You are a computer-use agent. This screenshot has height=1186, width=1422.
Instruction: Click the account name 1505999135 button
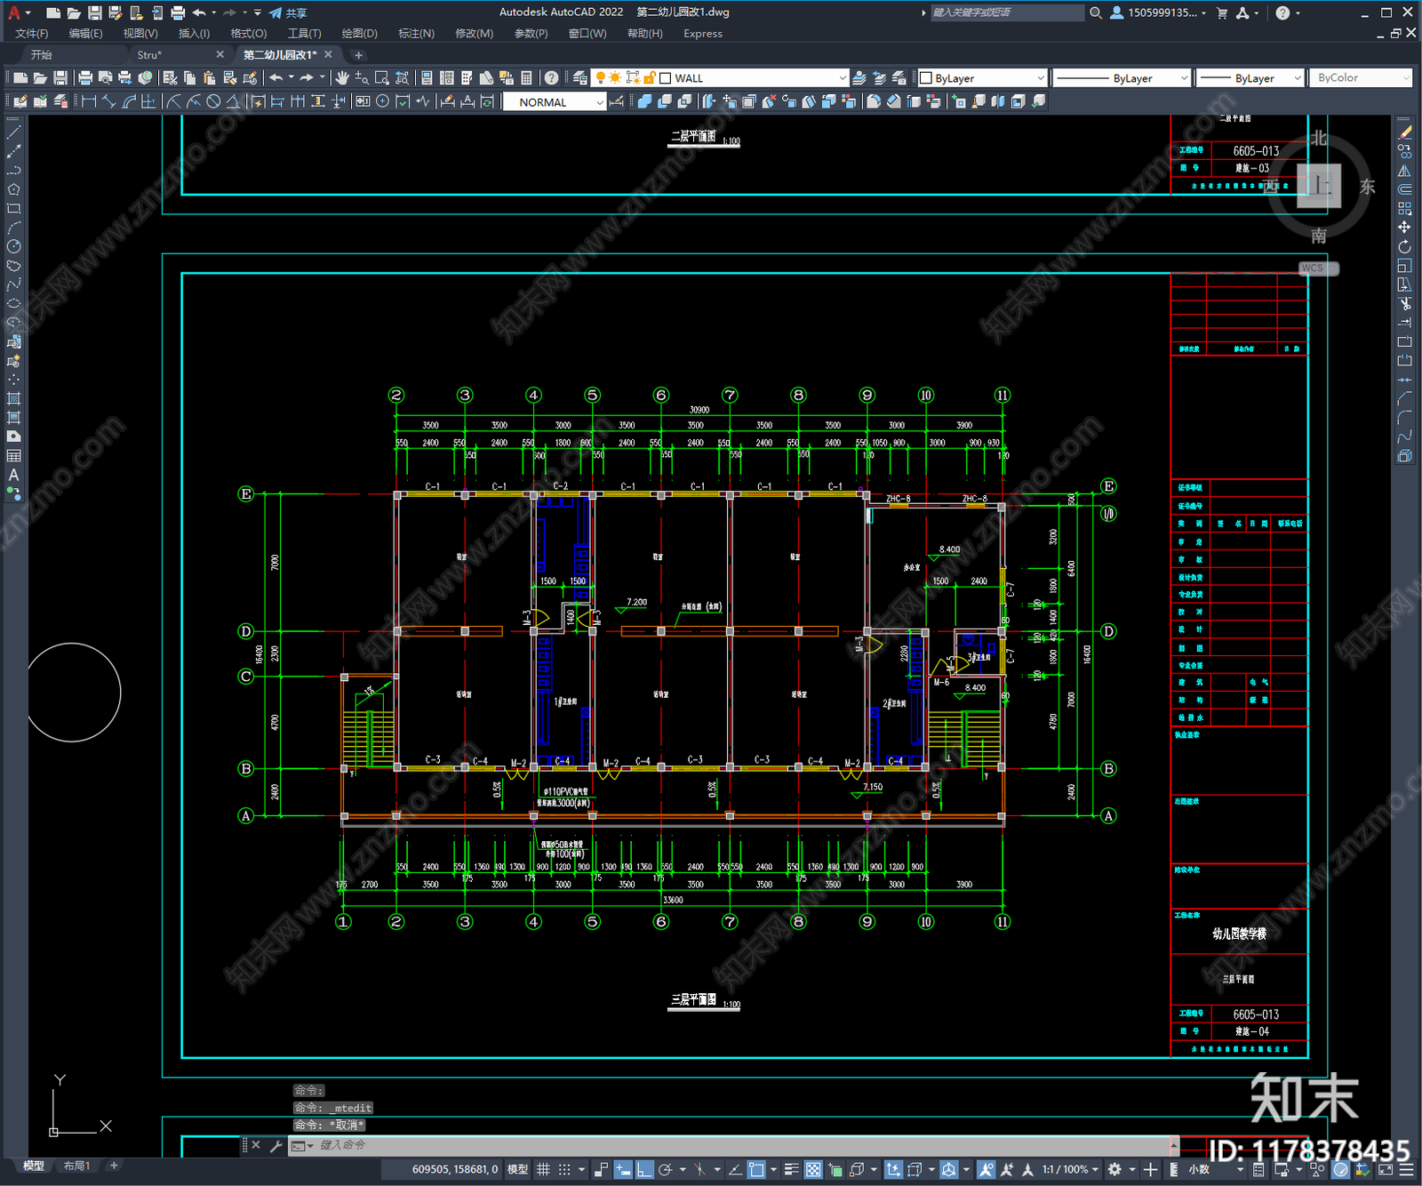pos(1159,12)
